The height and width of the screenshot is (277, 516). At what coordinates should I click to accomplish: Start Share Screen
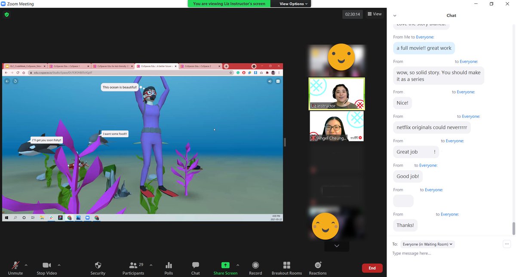[x=225, y=268]
